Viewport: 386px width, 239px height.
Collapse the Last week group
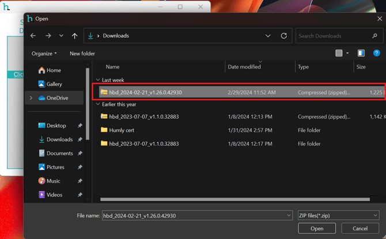pyautogui.click(x=98, y=80)
